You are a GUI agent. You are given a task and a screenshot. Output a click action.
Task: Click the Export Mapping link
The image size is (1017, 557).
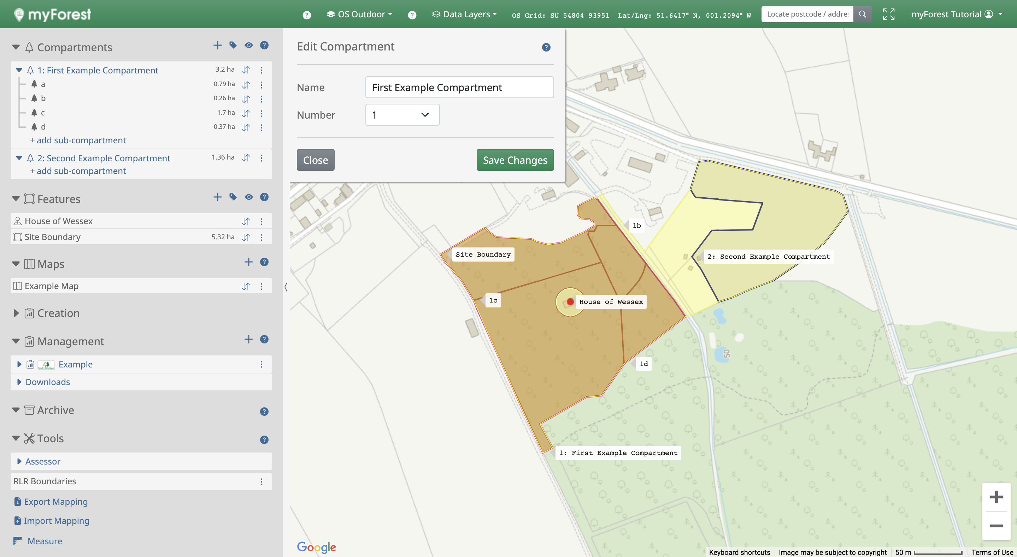(56, 502)
